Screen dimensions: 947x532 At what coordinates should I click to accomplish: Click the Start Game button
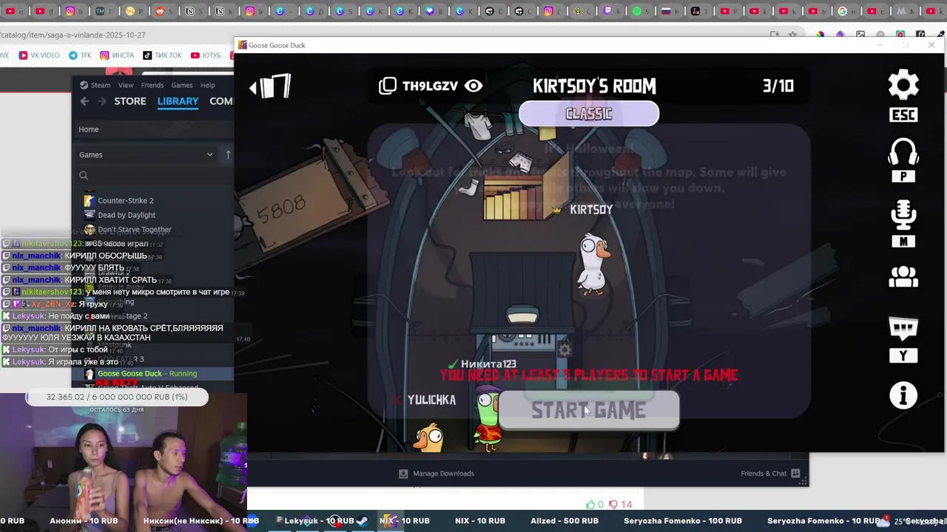tap(589, 411)
